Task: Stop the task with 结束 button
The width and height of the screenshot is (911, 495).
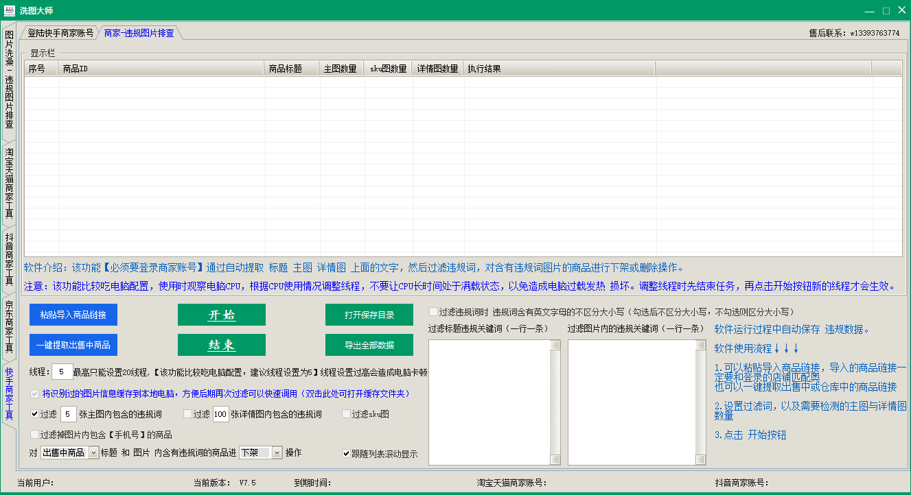Action: pos(222,345)
